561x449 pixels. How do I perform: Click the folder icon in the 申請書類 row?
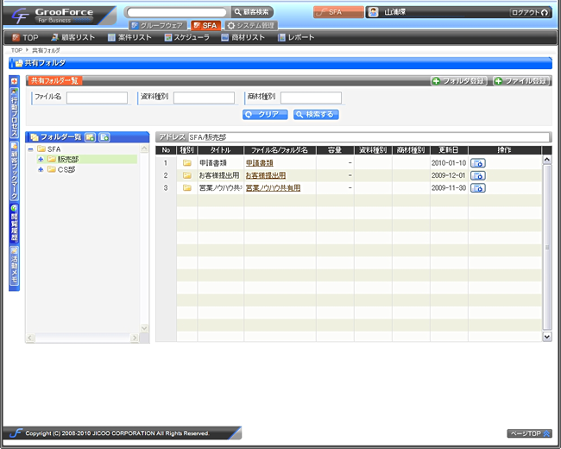tap(186, 162)
